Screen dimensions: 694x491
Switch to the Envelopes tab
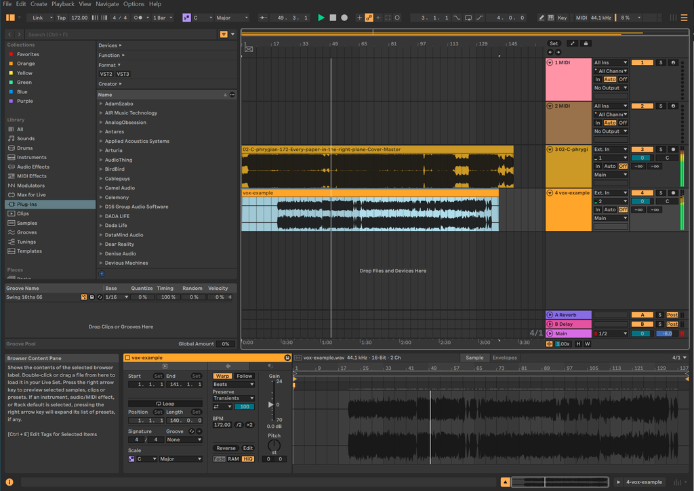tap(504, 358)
